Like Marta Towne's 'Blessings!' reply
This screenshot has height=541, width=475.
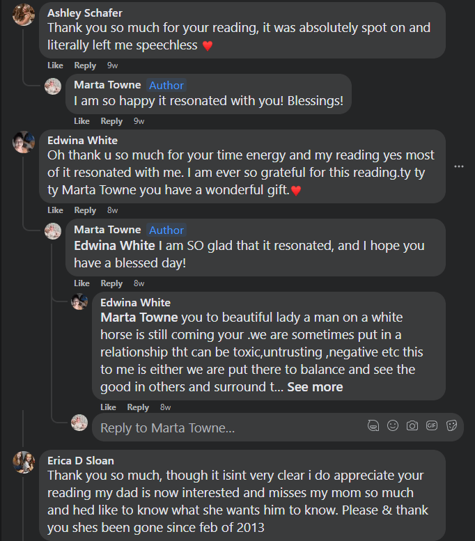pos(81,121)
